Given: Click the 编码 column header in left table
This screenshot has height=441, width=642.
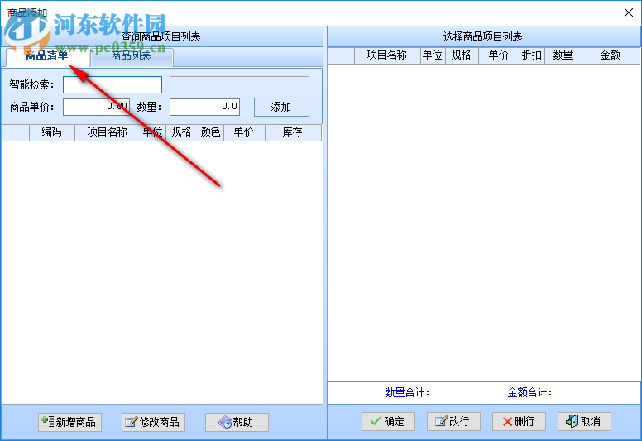Looking at the screenshot, I should point(52,132).
